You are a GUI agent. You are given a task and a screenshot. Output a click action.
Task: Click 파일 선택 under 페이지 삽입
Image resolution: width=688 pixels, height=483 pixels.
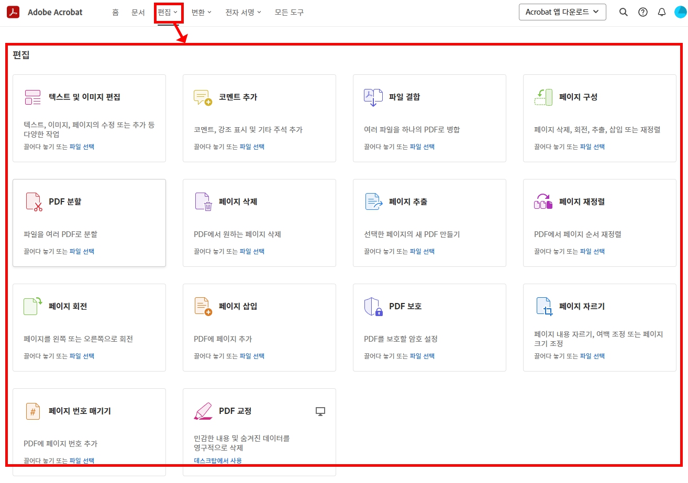point(252,356)
